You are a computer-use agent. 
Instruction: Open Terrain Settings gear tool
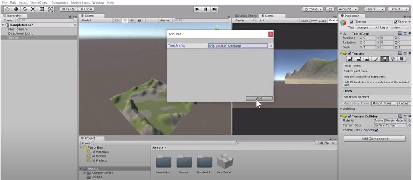point(402,59)
